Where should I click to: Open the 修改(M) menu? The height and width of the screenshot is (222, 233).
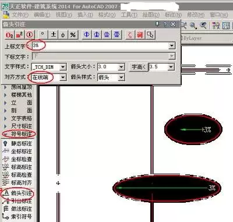[196, 15]
